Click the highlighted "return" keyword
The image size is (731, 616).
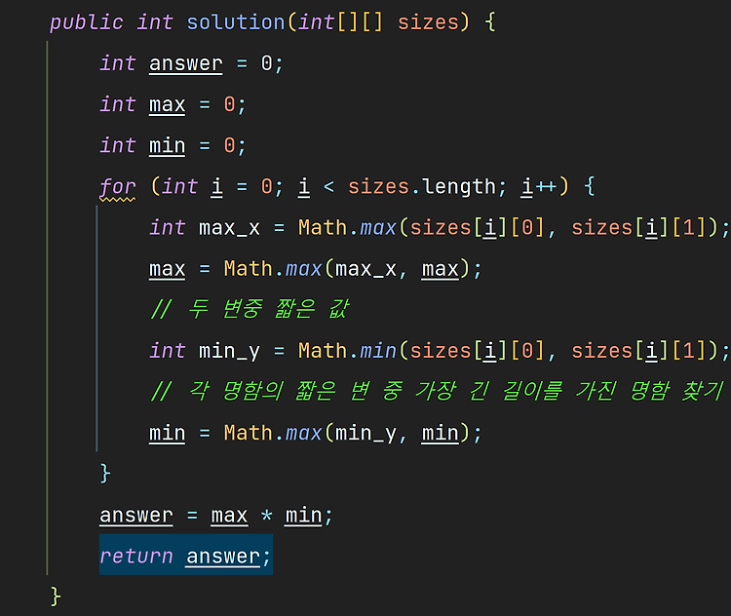click(136, 557)
